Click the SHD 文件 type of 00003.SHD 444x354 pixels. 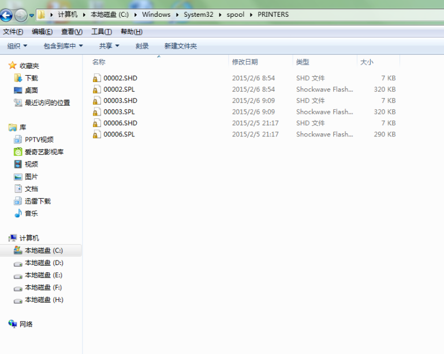(311, 100)
